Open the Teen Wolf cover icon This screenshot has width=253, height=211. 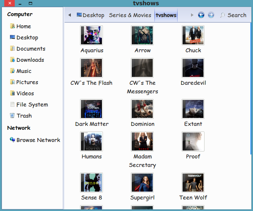pos(193,182)
